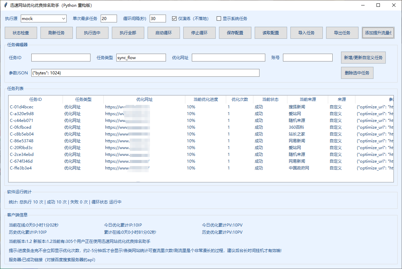Sort by 当前优化进度 column header
402x269 pixels.
[x=205, y=100]
